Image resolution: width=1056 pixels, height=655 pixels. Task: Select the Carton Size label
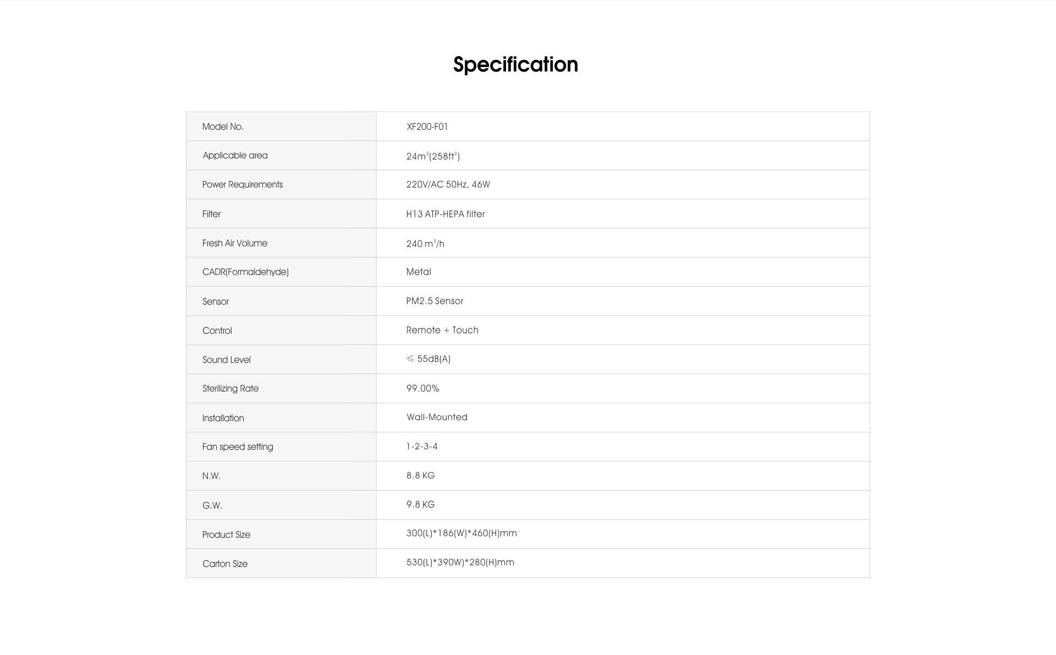point(225,564)
